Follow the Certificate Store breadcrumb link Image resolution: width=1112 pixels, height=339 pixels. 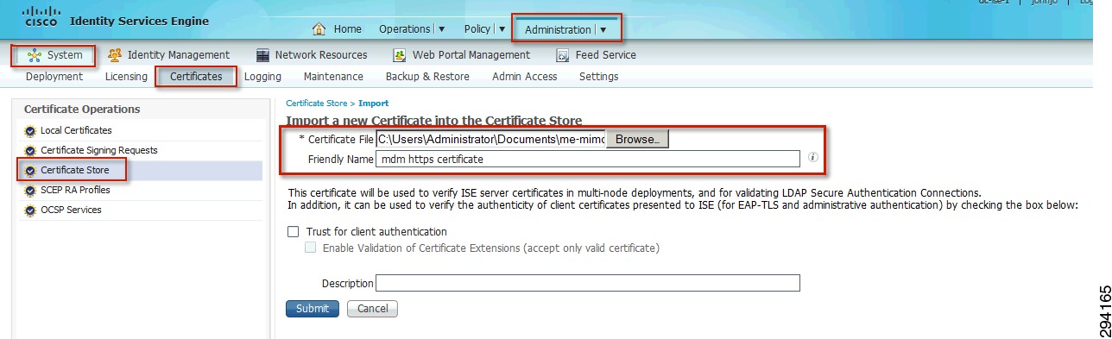(x=316, y=104)
